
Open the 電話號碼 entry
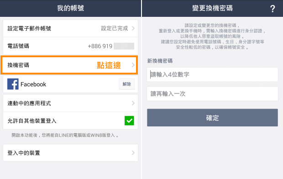70,46
